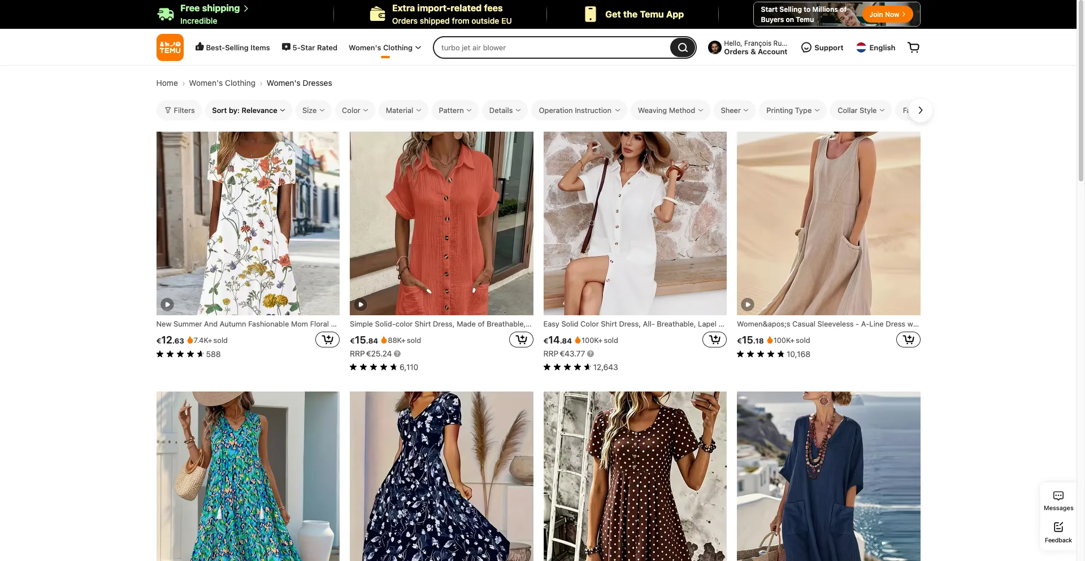Screen dimensions: 1085x561
Task: Open the blue linen dress thumbnail
Action: click(828, 476)
